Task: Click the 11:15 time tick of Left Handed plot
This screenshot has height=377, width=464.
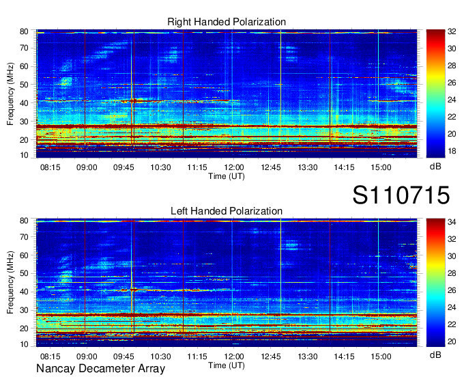Action: [x=197, y=357]
